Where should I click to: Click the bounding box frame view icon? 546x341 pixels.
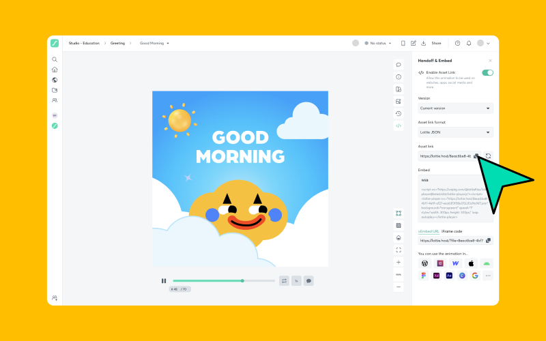click(x=399, y=213)
